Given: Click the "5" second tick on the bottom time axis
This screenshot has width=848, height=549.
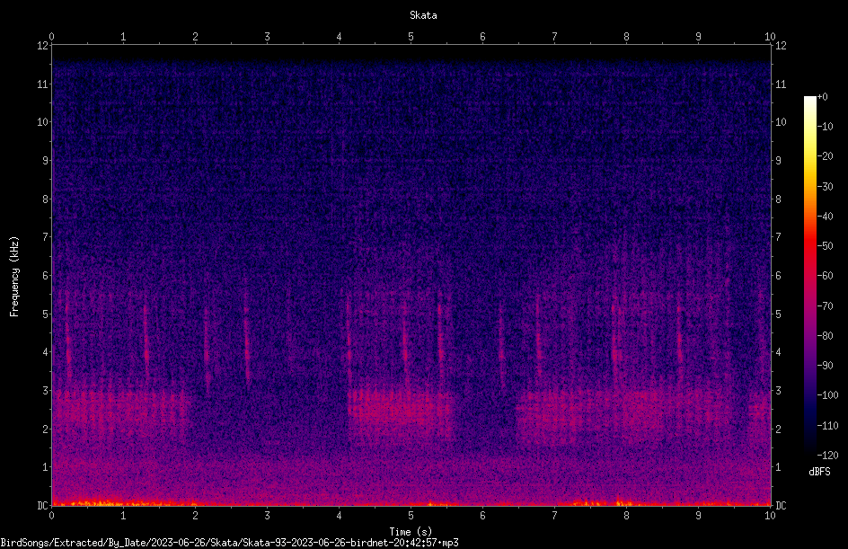Looking at the screenshot, I should coord(411,516).
